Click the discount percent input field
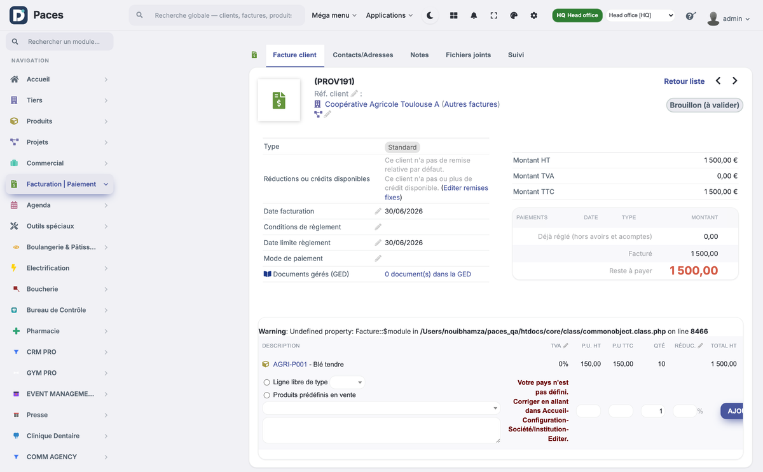The width and height of the screenshot is (763, 472). point(684,411)
